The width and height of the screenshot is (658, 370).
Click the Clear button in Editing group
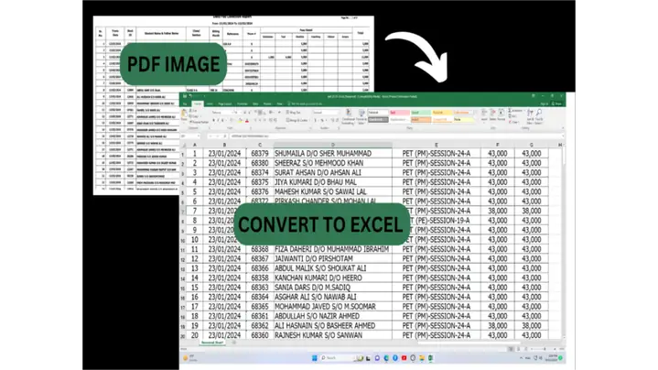[x=514, y=122]
